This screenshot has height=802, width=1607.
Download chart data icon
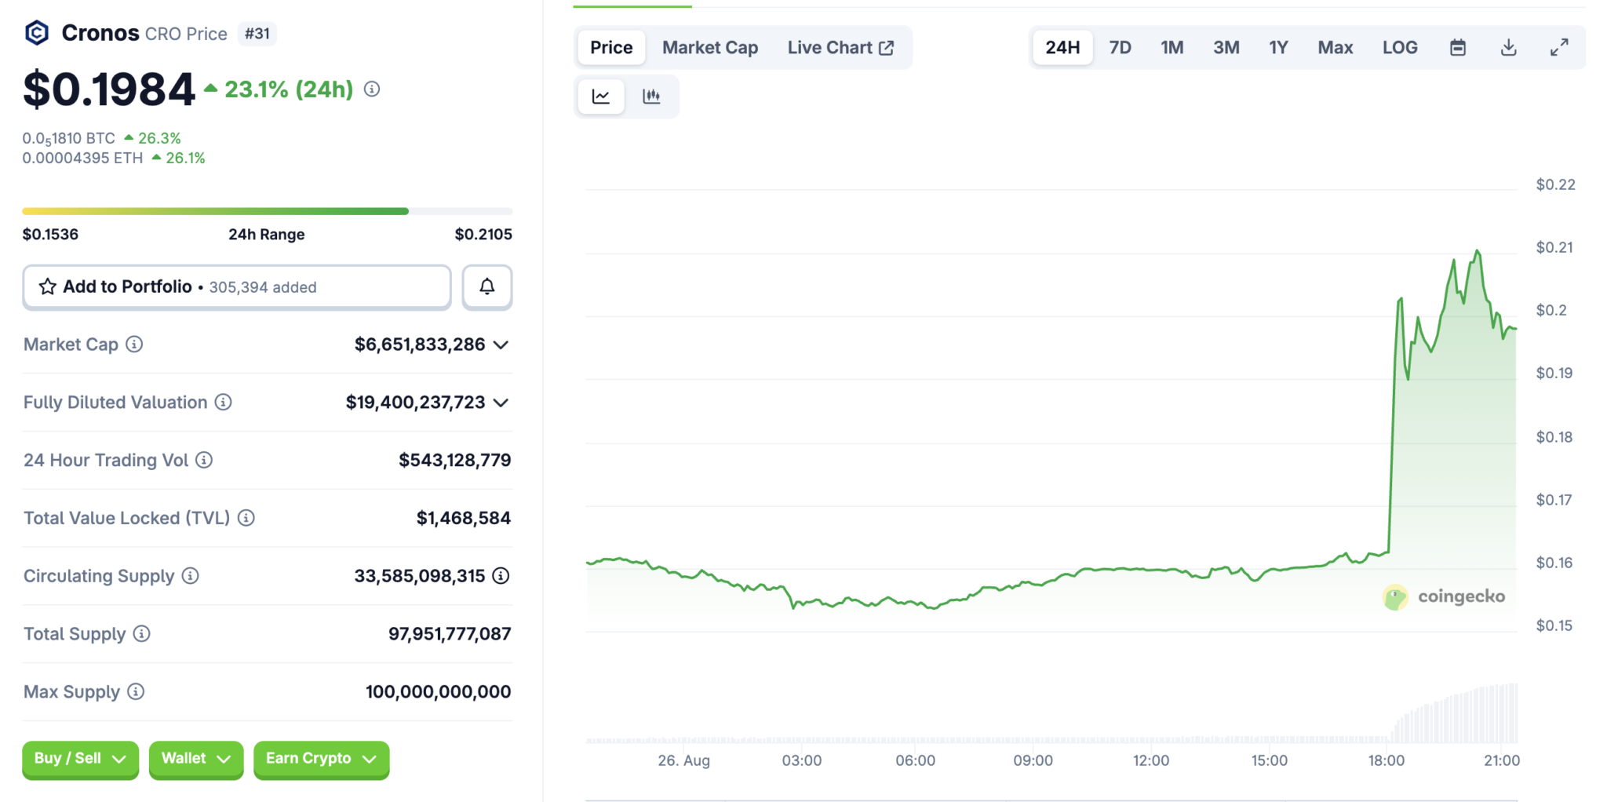tap(1508, 48)
